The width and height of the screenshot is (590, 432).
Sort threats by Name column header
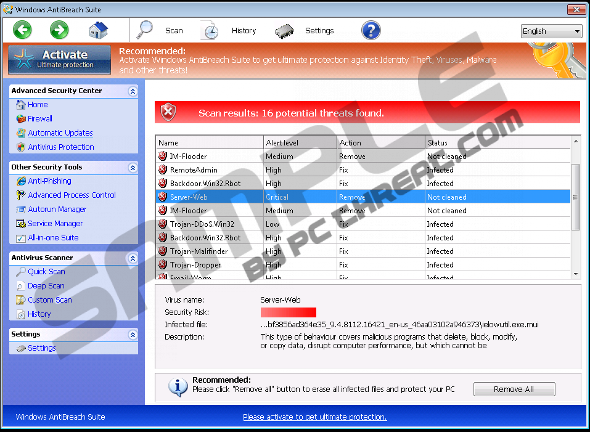pos(210,142)
